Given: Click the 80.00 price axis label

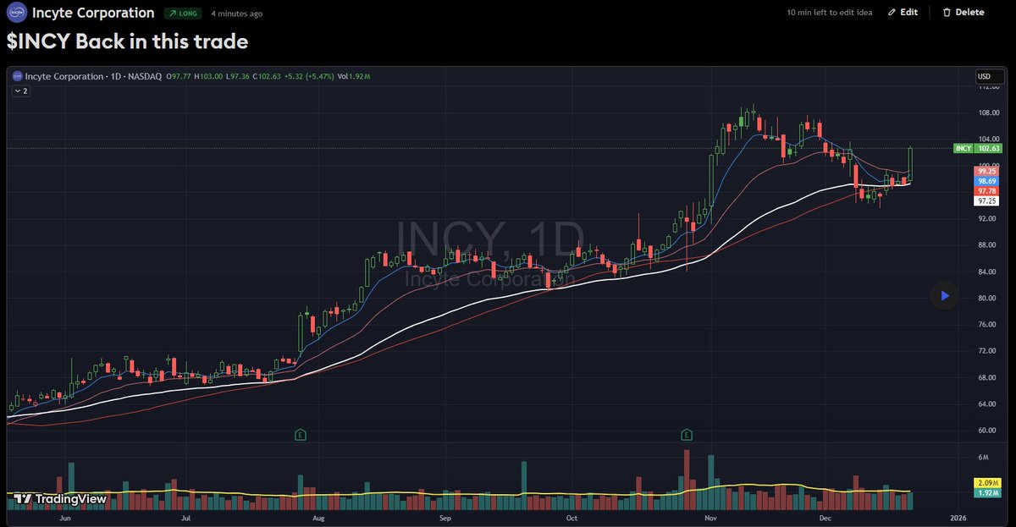Looking at the screenshot, I should point(987,298).
